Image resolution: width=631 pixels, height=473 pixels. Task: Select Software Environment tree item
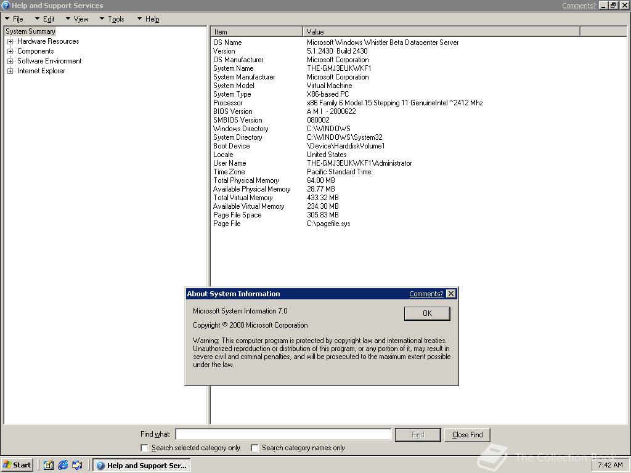(x=49, y=61)
